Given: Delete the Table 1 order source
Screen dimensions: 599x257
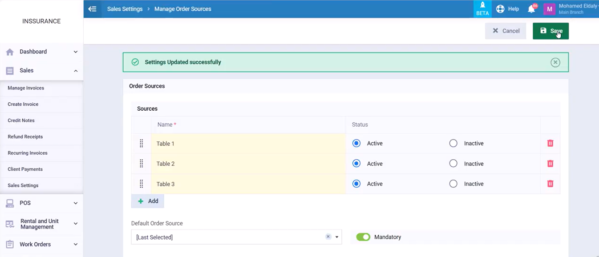Looking at the screenshot, I should click(550, 143).
